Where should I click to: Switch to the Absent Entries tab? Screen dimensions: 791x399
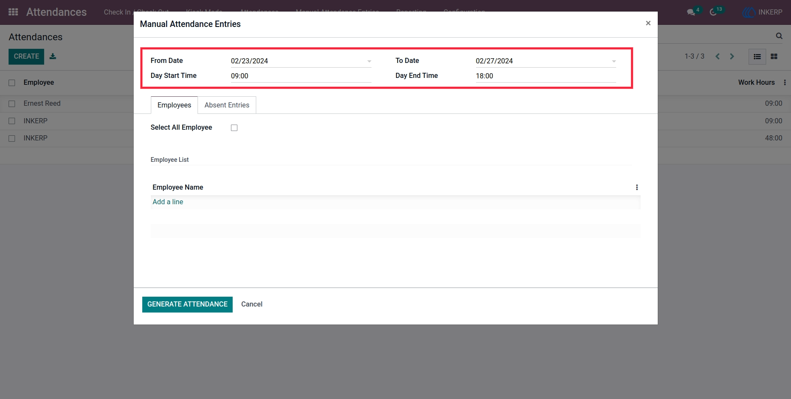(227, 105)
